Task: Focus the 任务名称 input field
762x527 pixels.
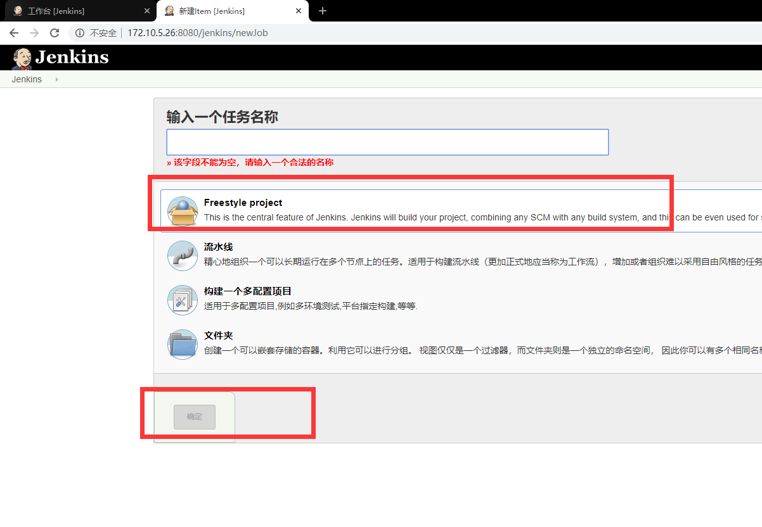Action: [387, 142]
